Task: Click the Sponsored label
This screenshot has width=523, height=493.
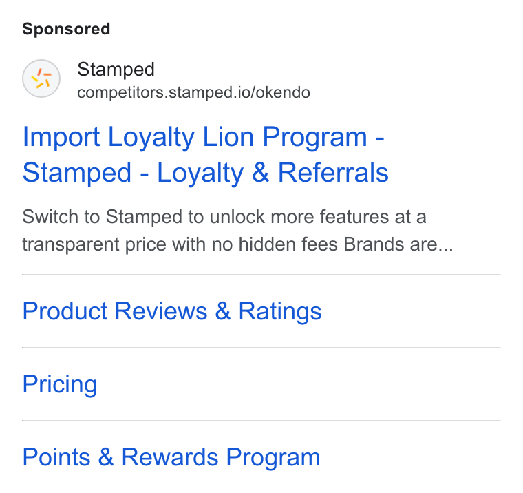Action: click(x=66, y=29)
